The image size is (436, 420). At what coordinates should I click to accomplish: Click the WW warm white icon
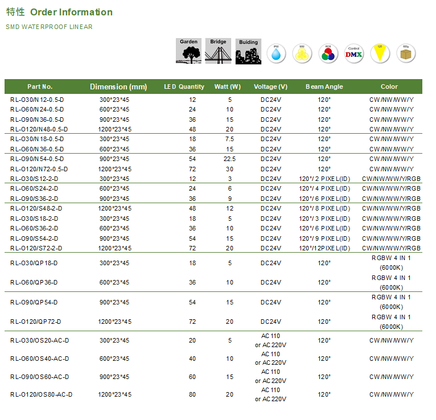click(302, 53)
